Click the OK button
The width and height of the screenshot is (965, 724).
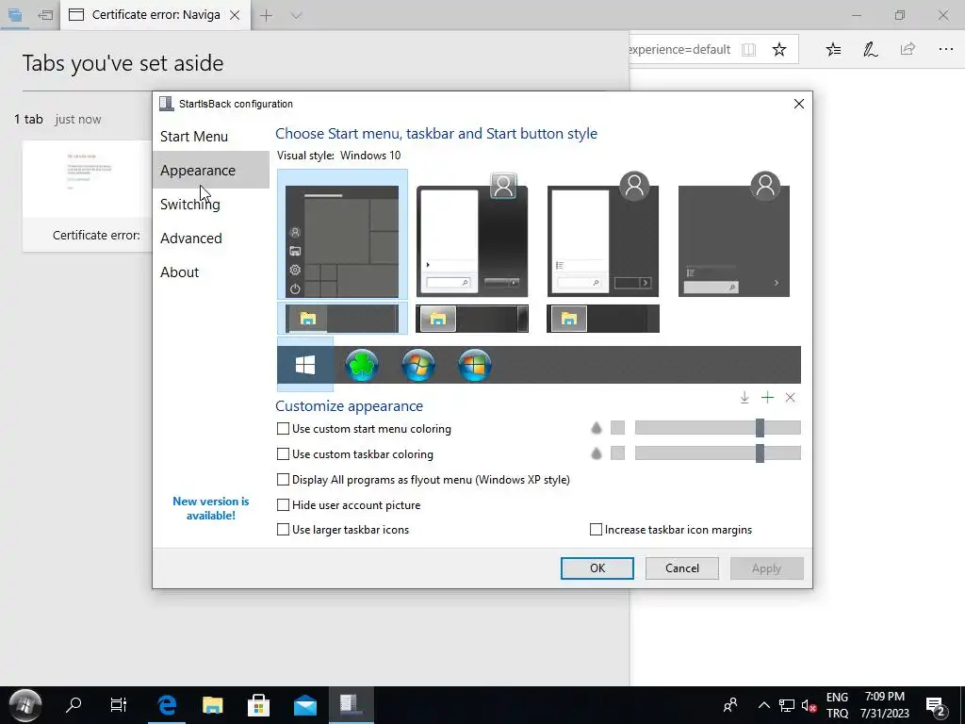tap(597, 568)
